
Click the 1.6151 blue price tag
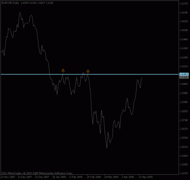click(x=184, y=74)
